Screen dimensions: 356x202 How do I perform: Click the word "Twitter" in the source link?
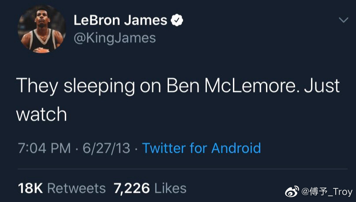164,148
